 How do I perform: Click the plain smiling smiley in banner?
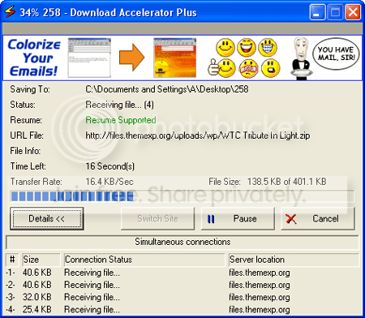point(225,47)
